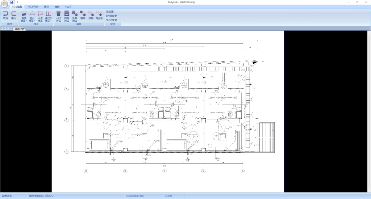This screenshot has width=371, height=199.
Task: Select the 69e8370f document tab
Action: tap(19, 29)
